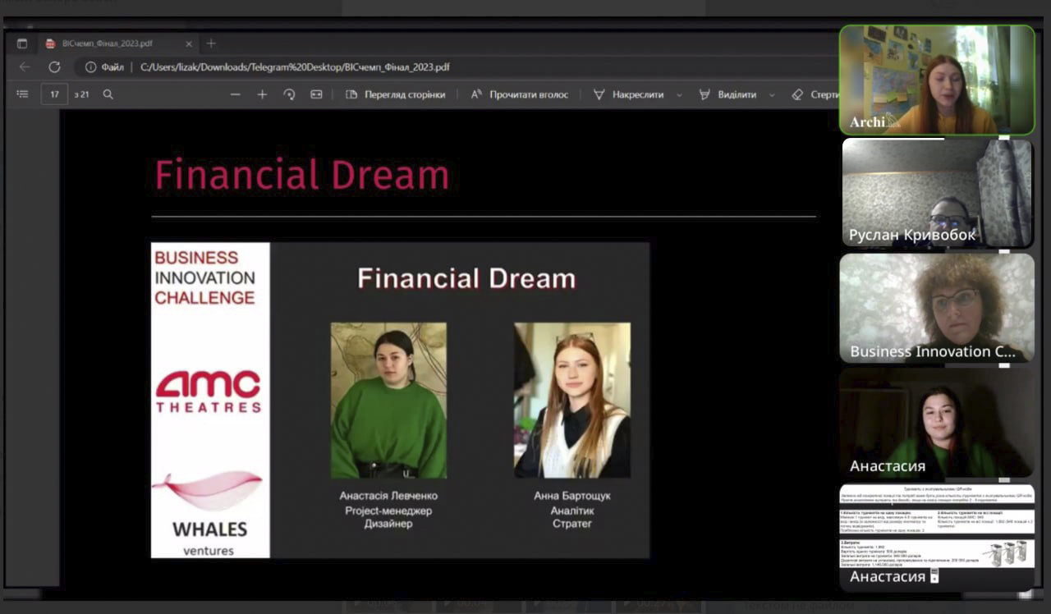Edit the page number field showing 17

pos(54,94)
